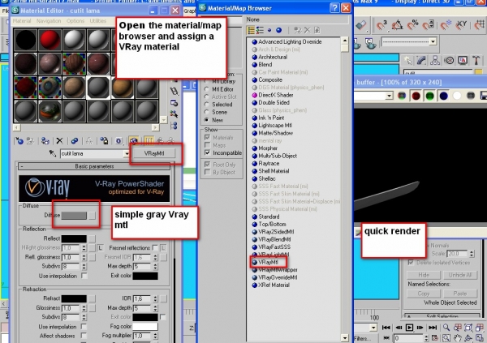Click the Get Material icon in Material Editor
Screen dimensions: 487x343
click(19, 141)
